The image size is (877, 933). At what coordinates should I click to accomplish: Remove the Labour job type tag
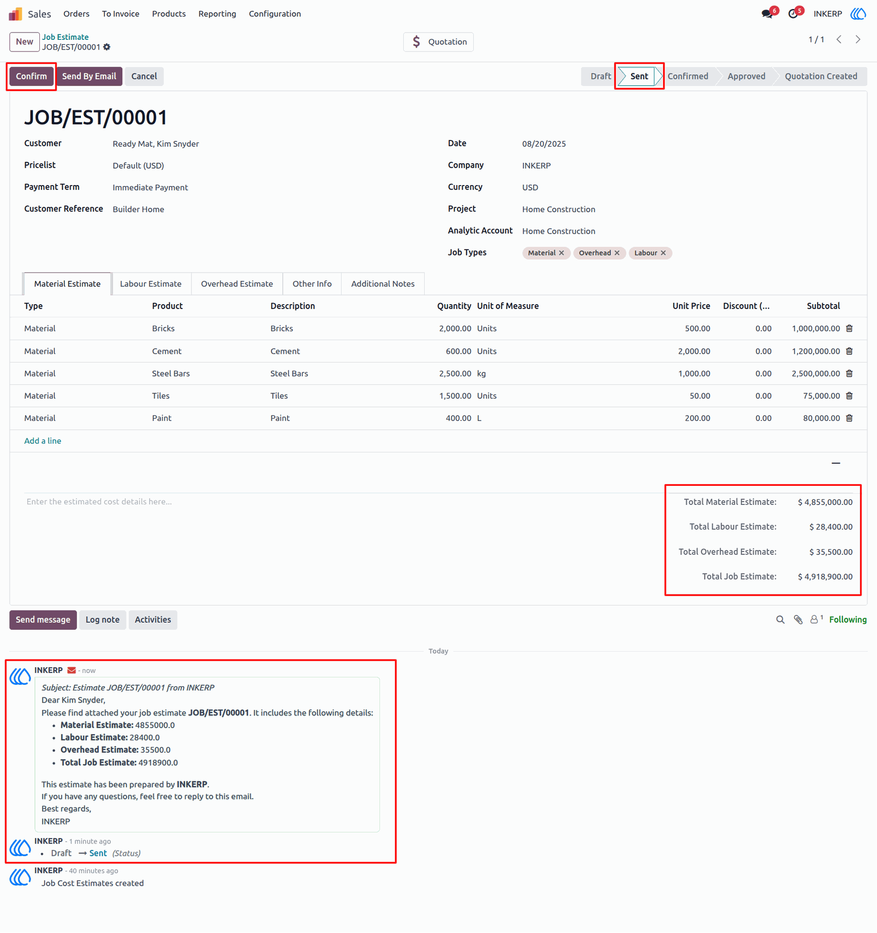[x=663, y=253]
